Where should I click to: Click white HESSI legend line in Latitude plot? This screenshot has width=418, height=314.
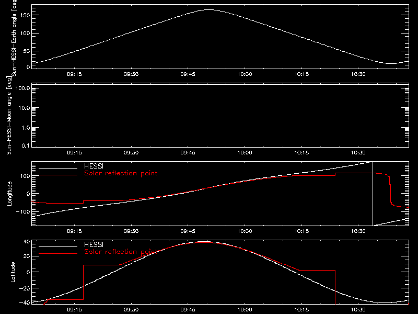click(x=58, y=246)
